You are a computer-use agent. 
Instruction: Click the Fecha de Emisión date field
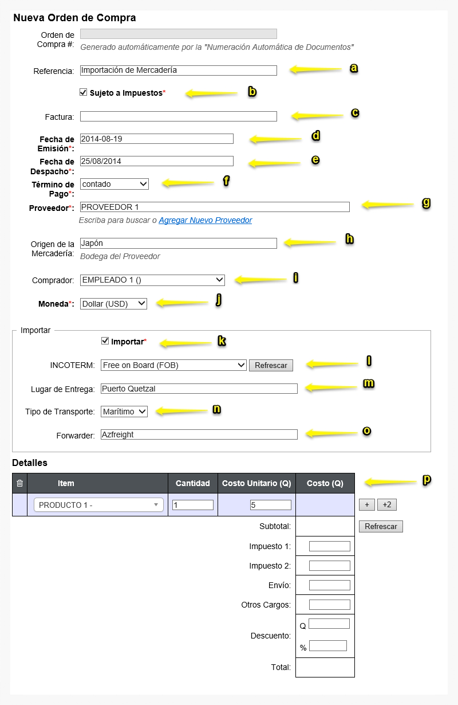tap(157, 138)
